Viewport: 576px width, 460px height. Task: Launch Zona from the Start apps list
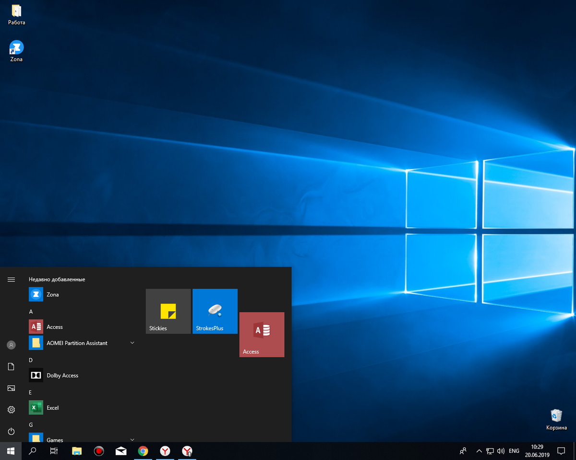coord(83,295)
